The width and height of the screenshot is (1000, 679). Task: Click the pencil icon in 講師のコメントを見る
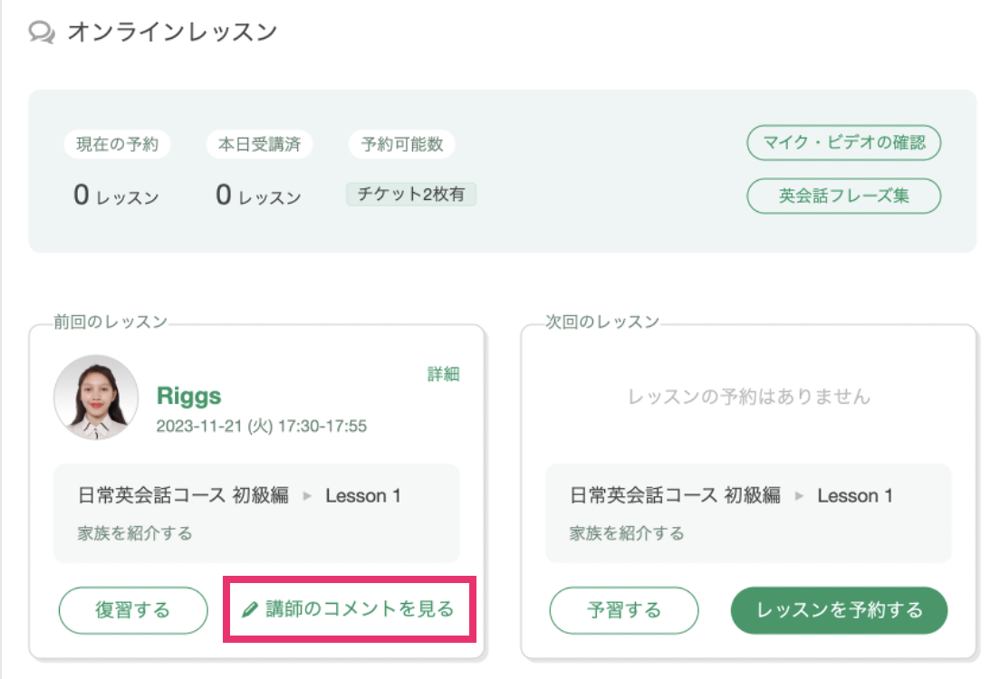(x=249, y=609)
